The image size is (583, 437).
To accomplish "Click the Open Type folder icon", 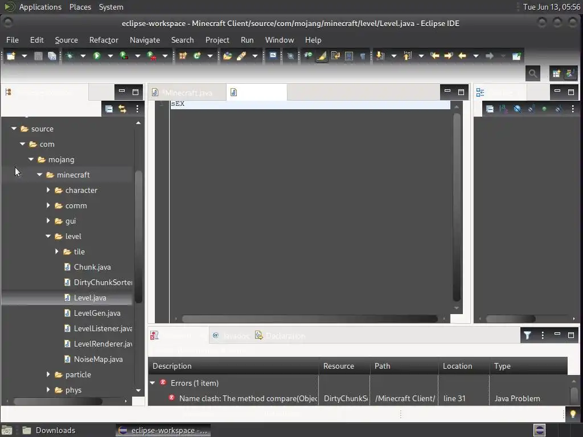I will pyautogui.click(x=227, y=56).
